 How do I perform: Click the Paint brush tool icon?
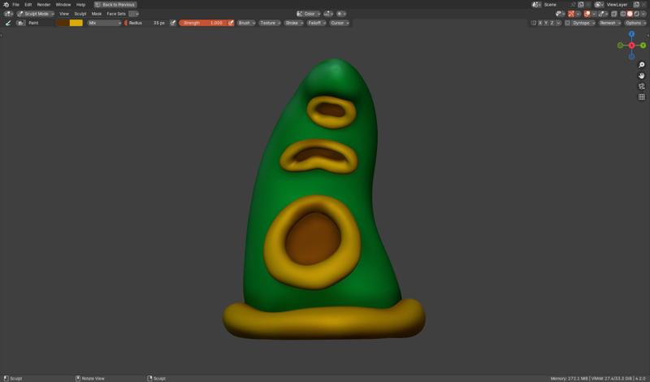pos(8,23)
